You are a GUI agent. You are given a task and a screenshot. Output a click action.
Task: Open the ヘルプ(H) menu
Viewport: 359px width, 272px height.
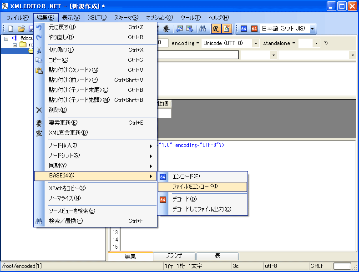(219, 18)
